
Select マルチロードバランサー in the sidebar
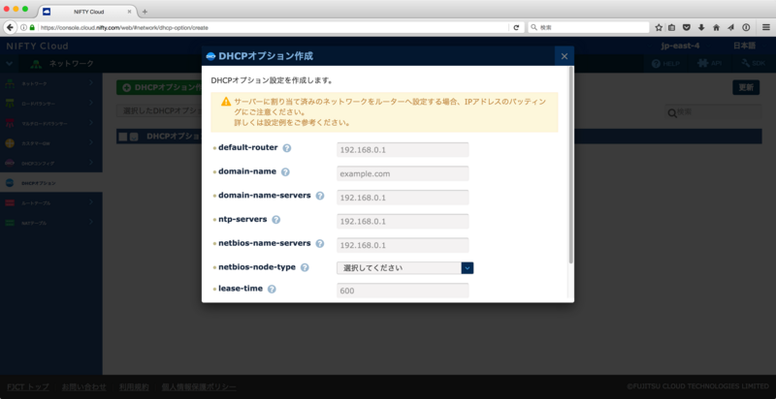(51, 123)
